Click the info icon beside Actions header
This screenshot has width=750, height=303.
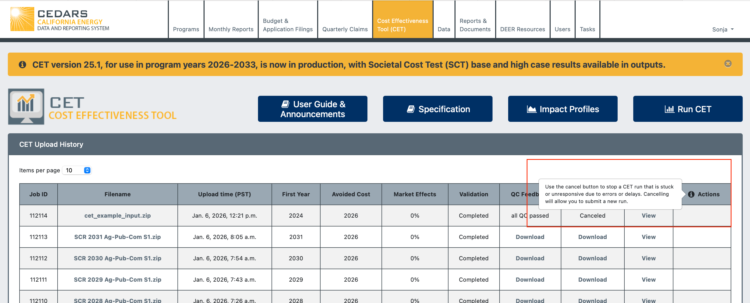point(691,194)
